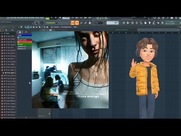Click the playlist horizontal overview scrollbar

158,30
